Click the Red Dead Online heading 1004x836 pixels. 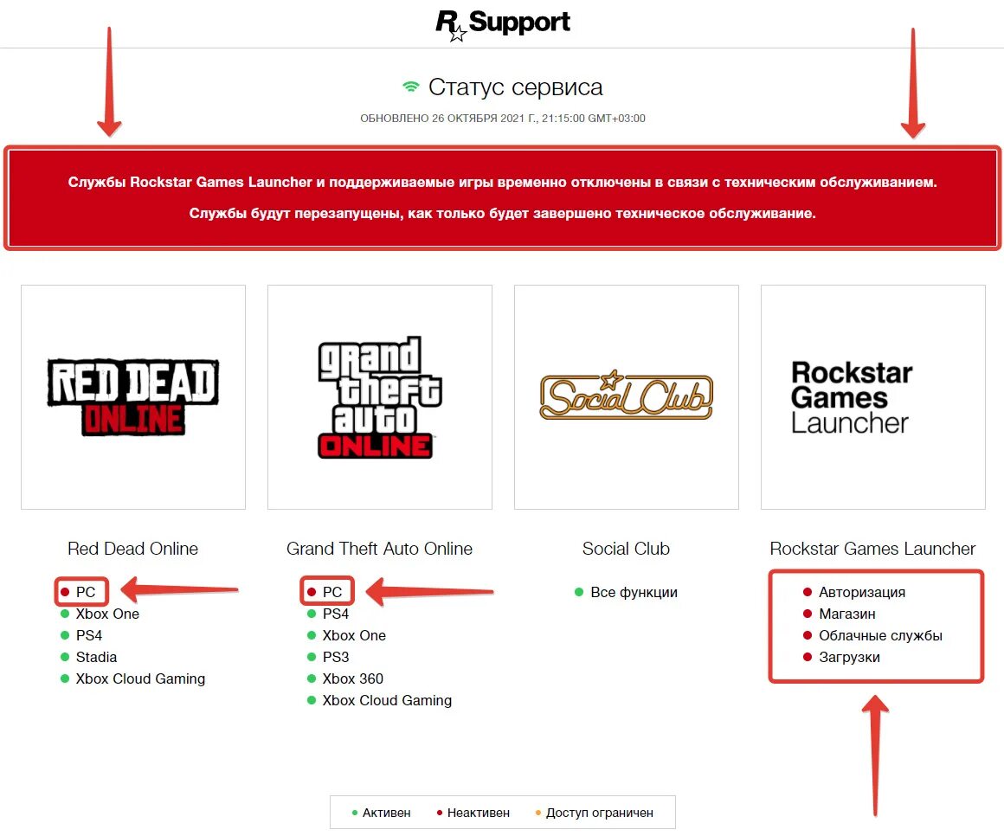point(133,549)
